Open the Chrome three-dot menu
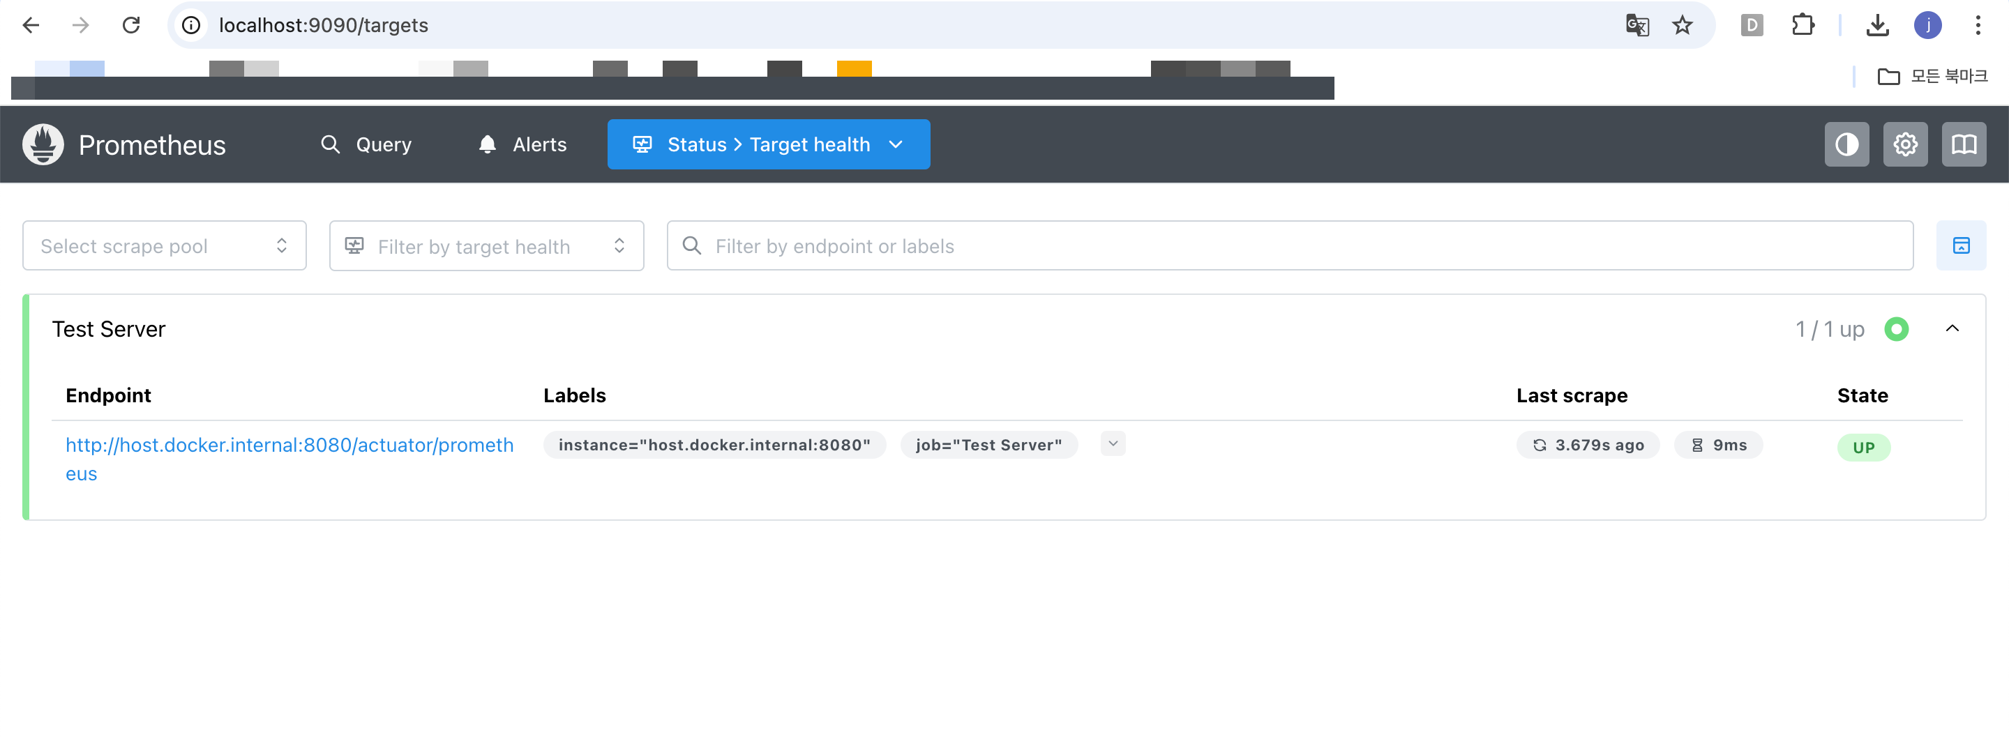 click(x=1978, y=26)
